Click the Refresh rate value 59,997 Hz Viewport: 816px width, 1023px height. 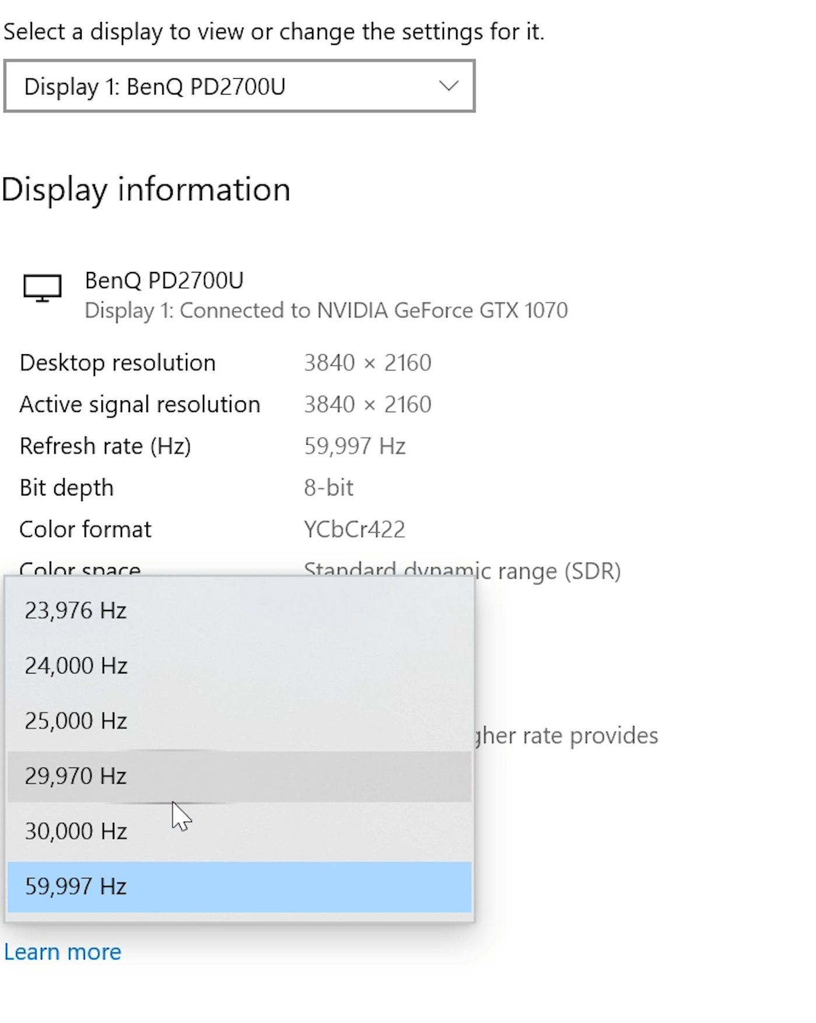[x=355, y=446]
